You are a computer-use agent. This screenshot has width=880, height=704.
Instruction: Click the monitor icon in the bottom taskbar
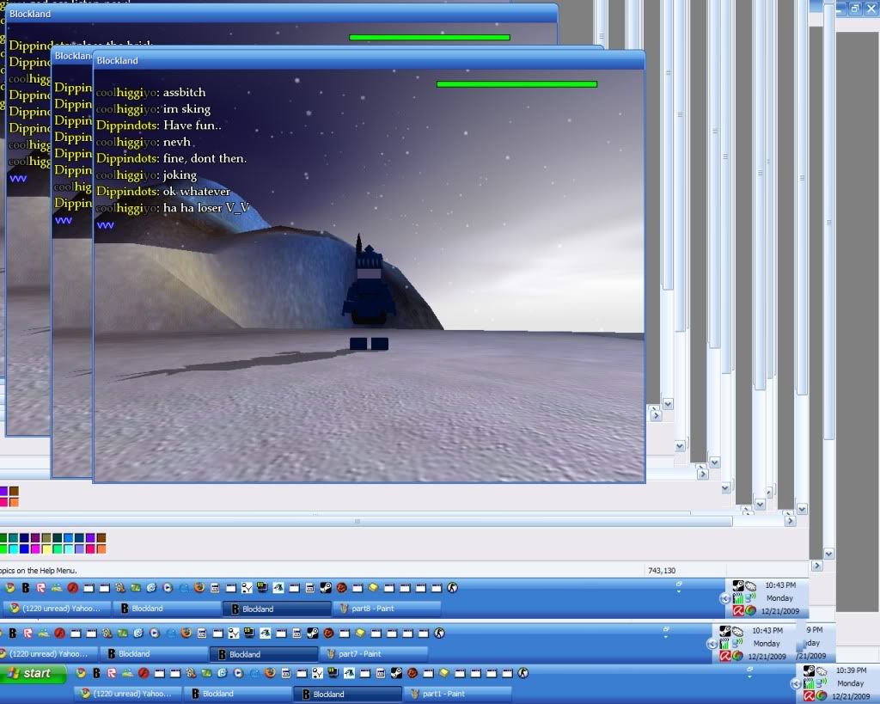(x=332, y=673)
